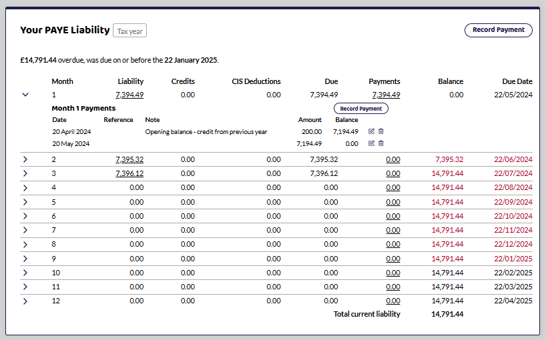
Task: Expand the Month 3 row
Action: [25, 173]
